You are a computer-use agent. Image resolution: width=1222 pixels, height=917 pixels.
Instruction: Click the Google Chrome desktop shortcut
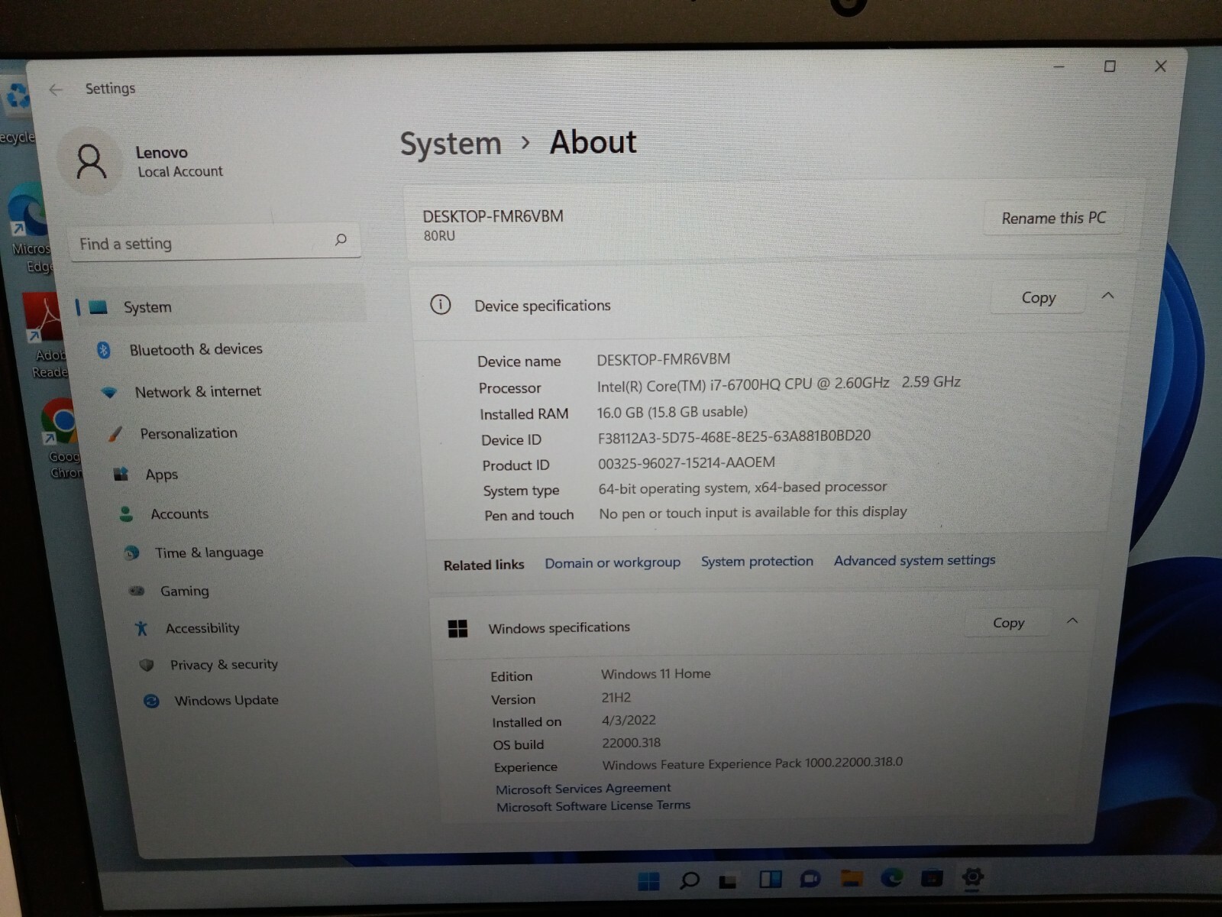(61, 439)
